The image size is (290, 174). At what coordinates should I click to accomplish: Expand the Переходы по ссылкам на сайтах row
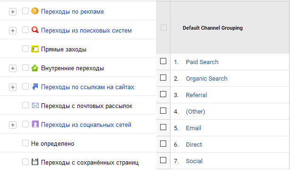click(13, 87)
